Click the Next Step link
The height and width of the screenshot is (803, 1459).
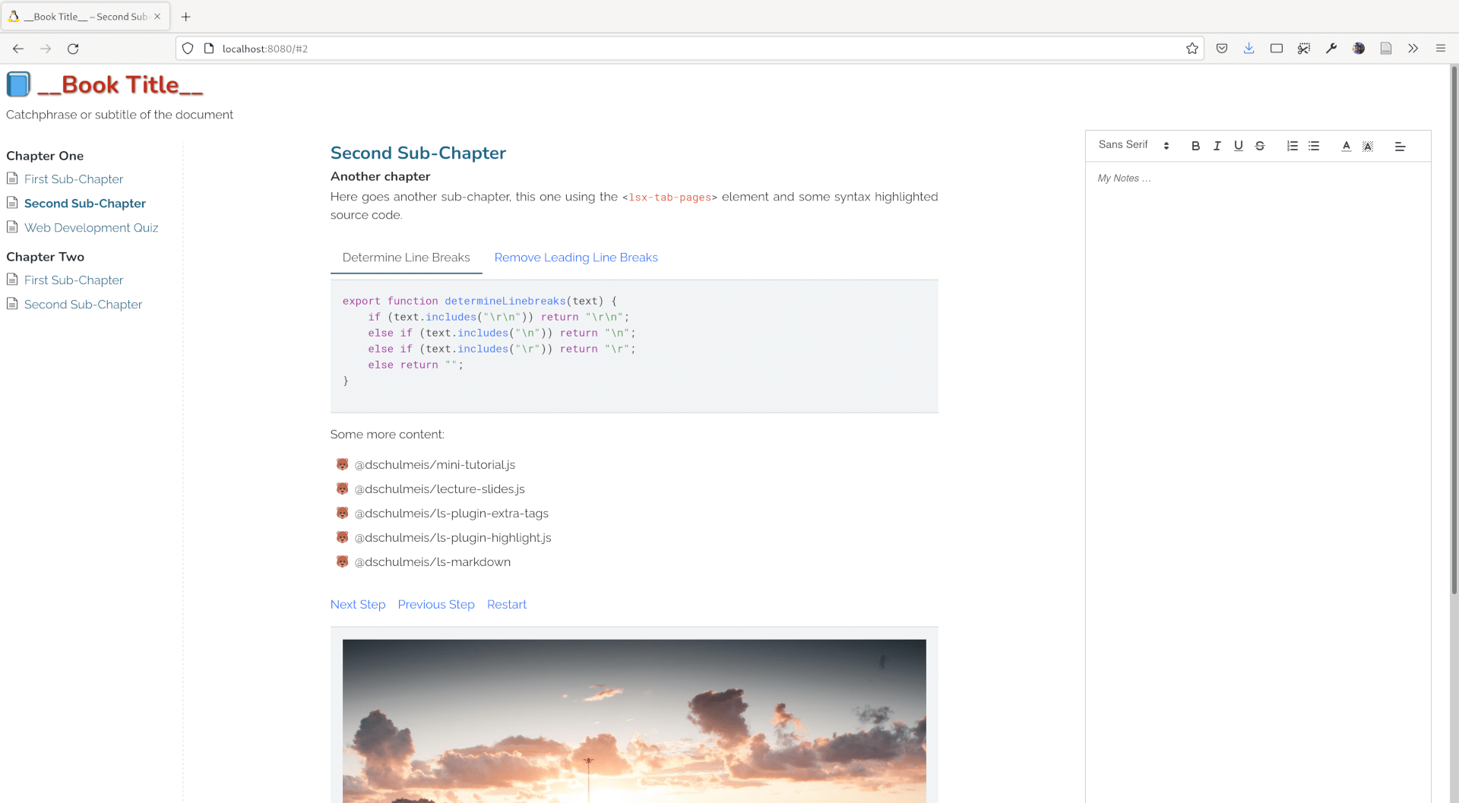(x=357, y=604)
